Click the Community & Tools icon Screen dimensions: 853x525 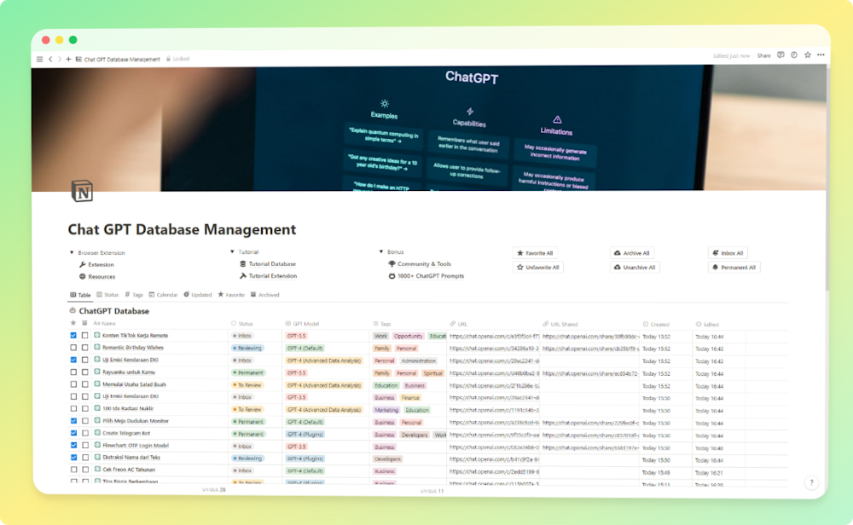click(x=392, y=263)
